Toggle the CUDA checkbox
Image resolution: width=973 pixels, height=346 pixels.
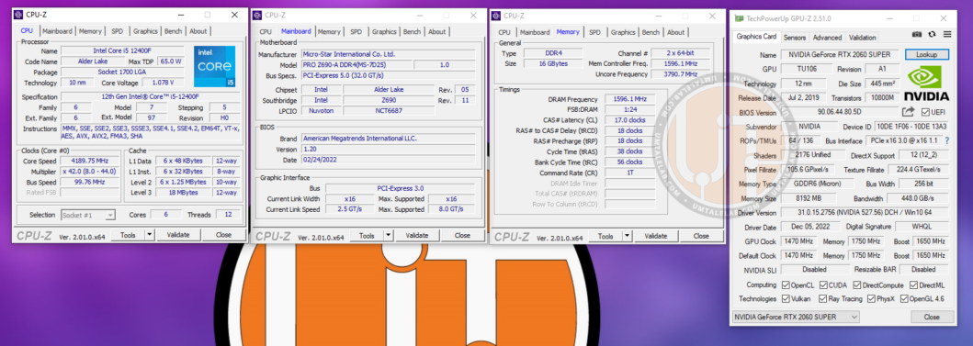823,285
